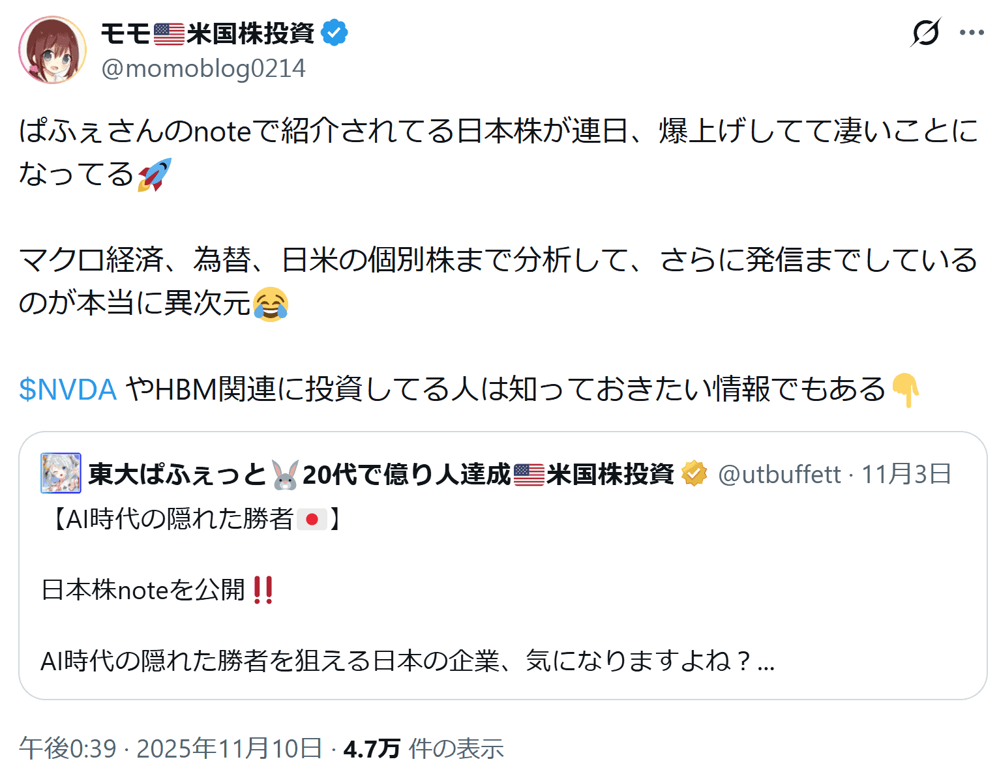Click the timestamp 午後0:39 · 2025年11月10日
999x768 pixels.
170,748
